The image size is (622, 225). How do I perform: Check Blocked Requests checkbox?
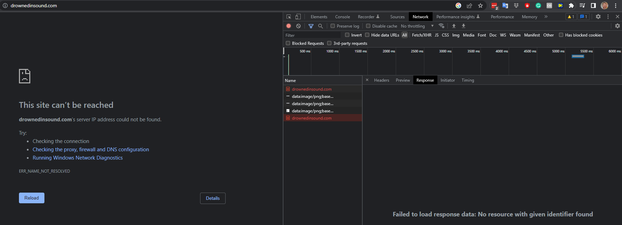click(x=288, y=43)
